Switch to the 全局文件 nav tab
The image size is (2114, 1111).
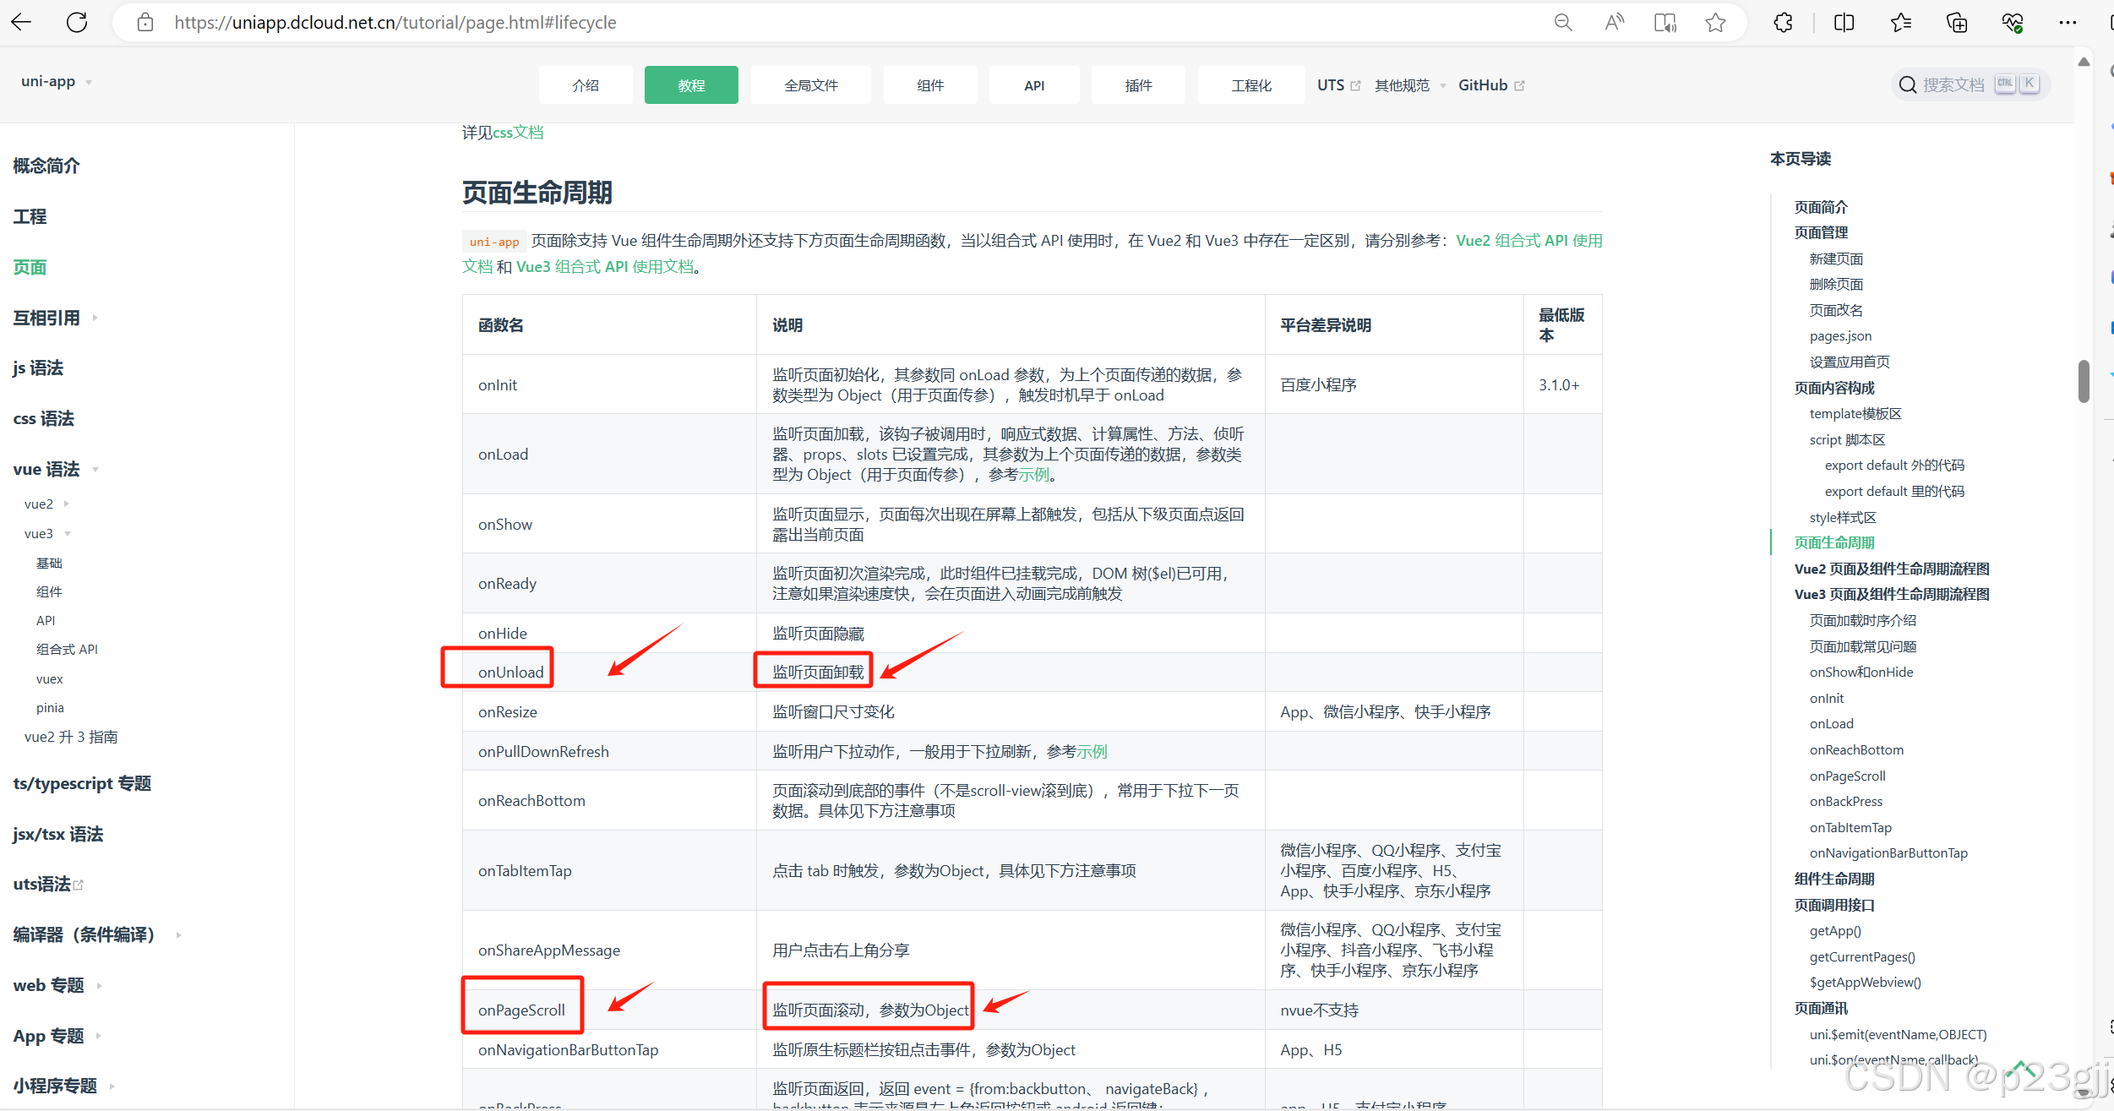pyautogui.click(x=810, y=85)
